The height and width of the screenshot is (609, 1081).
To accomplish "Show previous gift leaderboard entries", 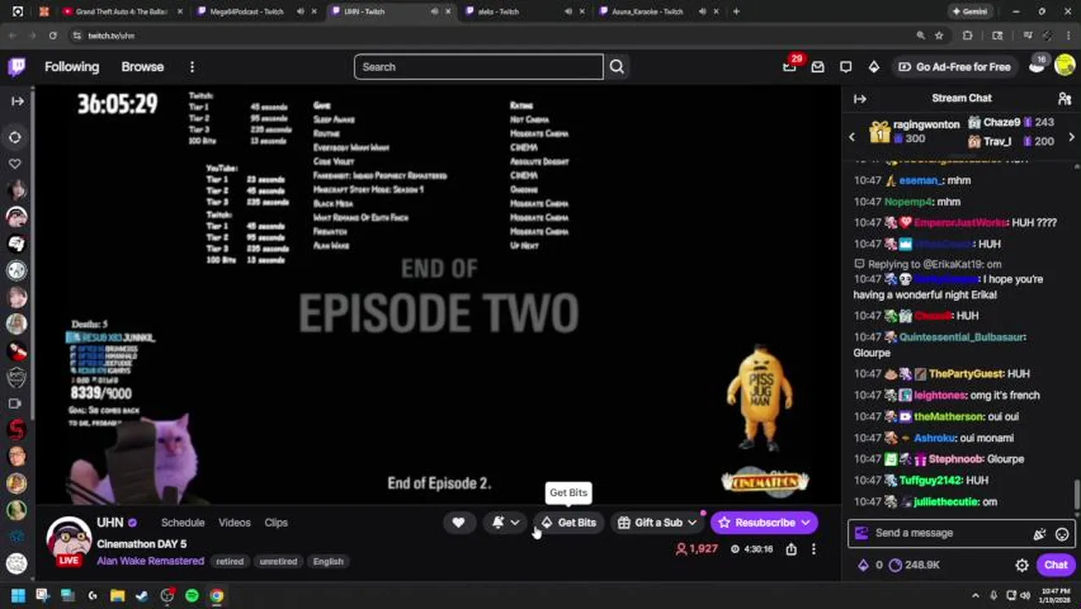I will click(853, 136).
